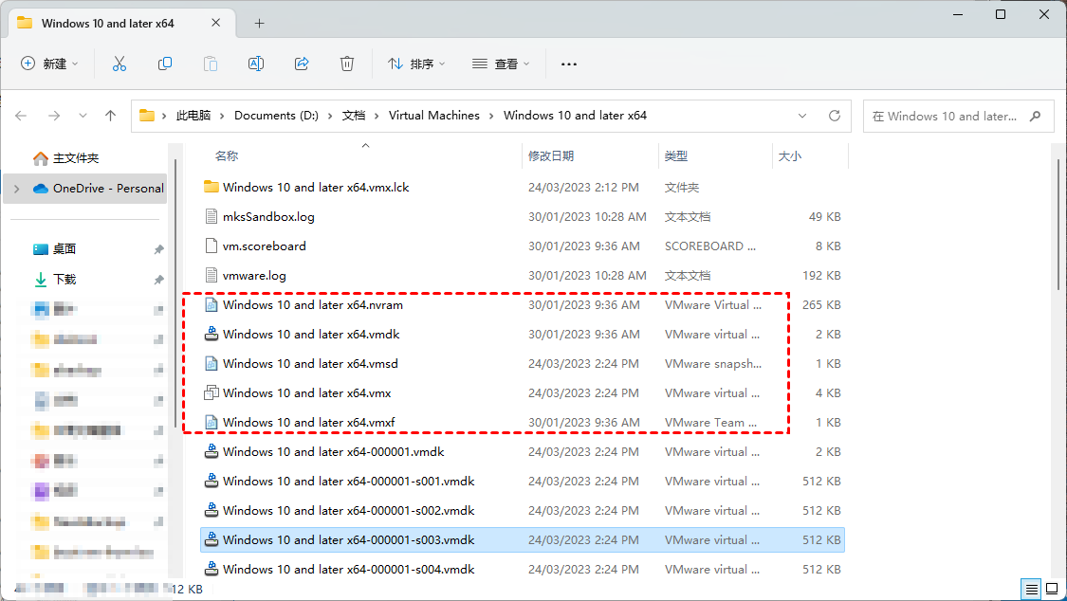The width and height of the screenshot is (1067, 601).
Task: Click the vmx.lck folder icon
Action: (x=212, y=187)
